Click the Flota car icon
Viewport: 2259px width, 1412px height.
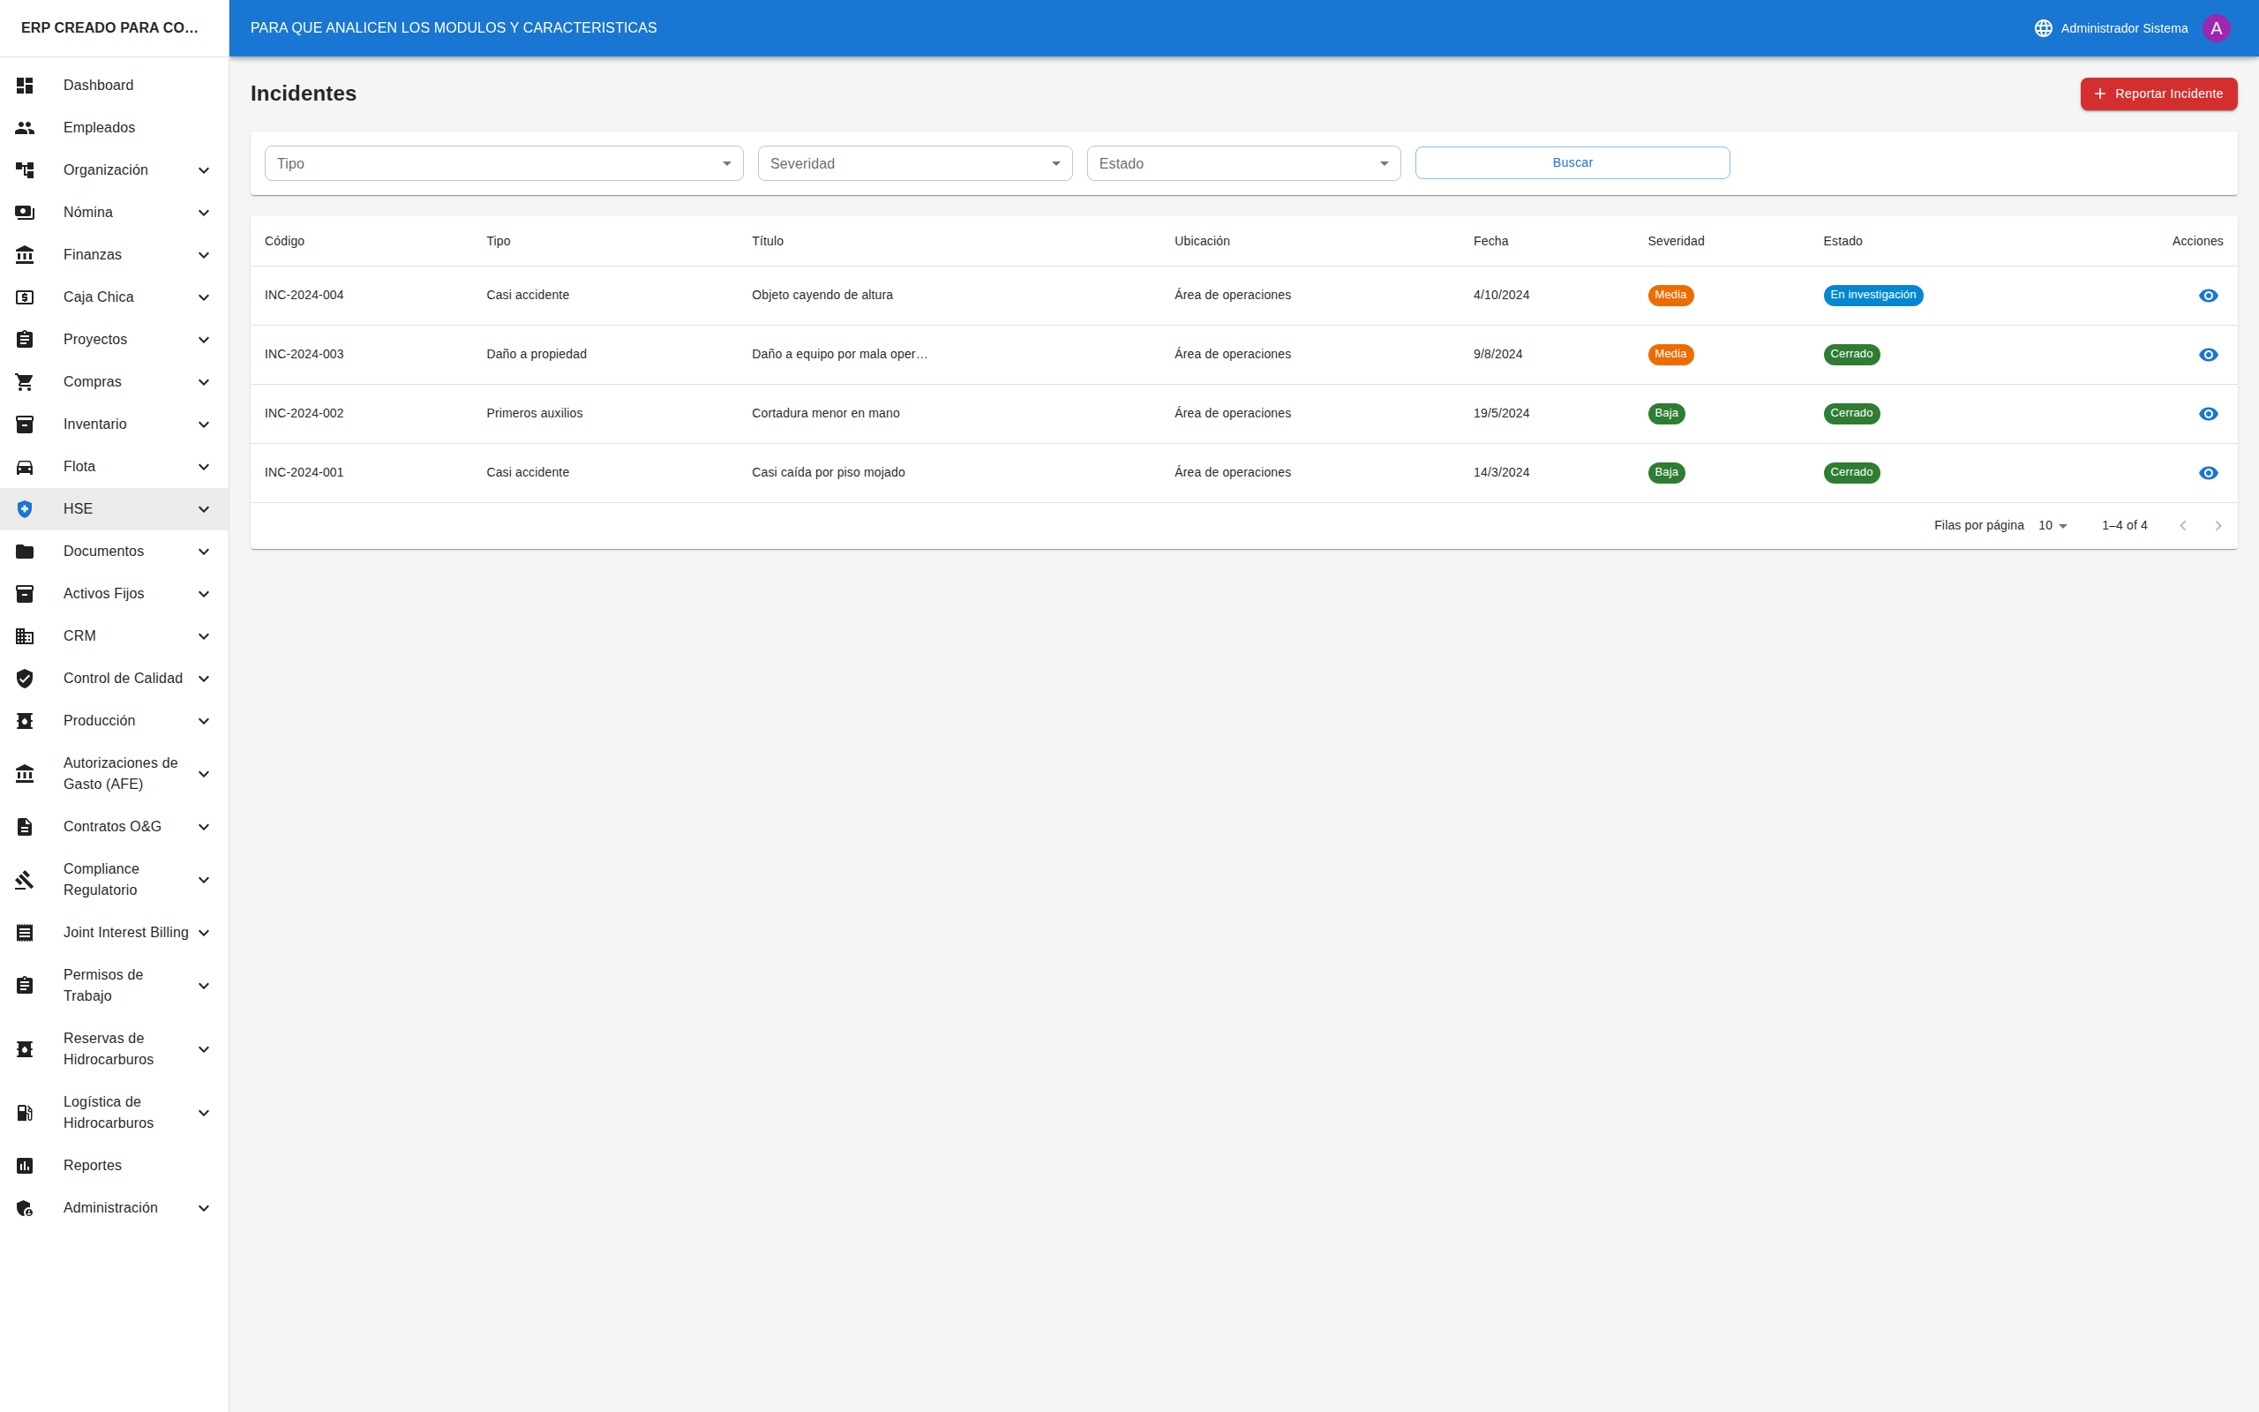click(x=26, y=467)
